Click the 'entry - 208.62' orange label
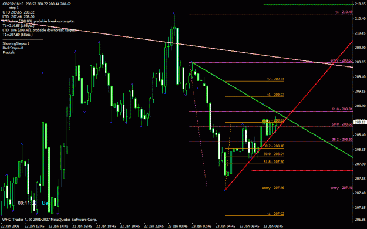 tap(273, 120)
